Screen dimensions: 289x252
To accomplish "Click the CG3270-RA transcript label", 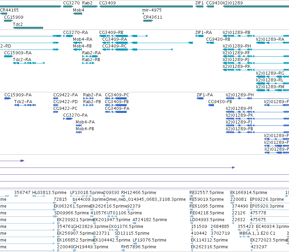I will pyautogui.click(x=76, y=33).
